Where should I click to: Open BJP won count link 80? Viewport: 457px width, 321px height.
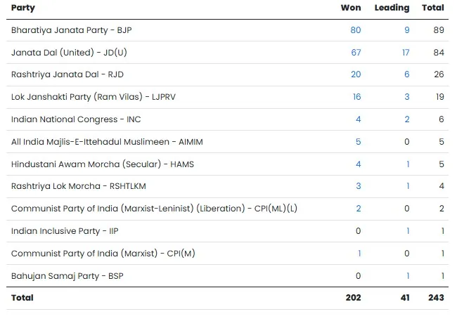click(x=355, y=30)
